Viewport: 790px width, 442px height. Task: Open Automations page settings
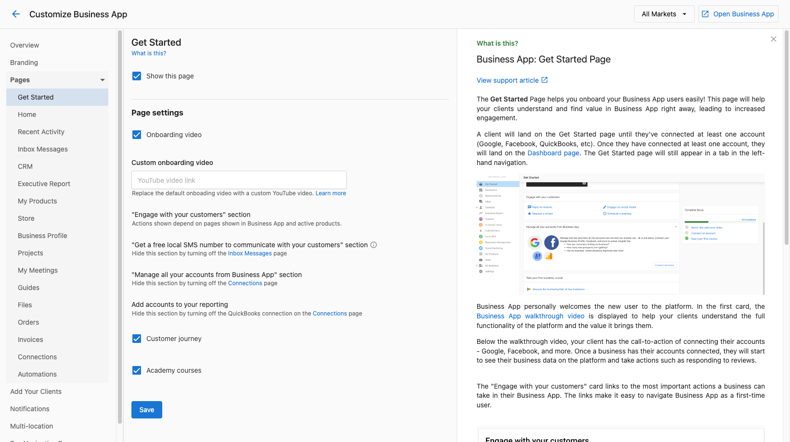pyautogui.click(x=57, y=374)
